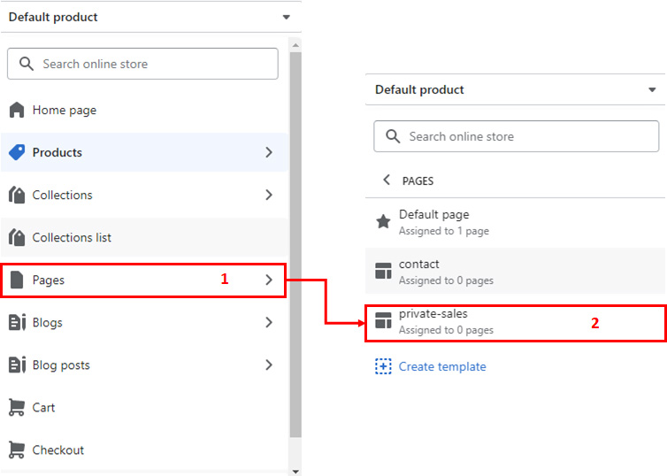This screenshot has height=476, width=667.
Task: Go back using PAGES back chevron
Action: coord(387,180)
